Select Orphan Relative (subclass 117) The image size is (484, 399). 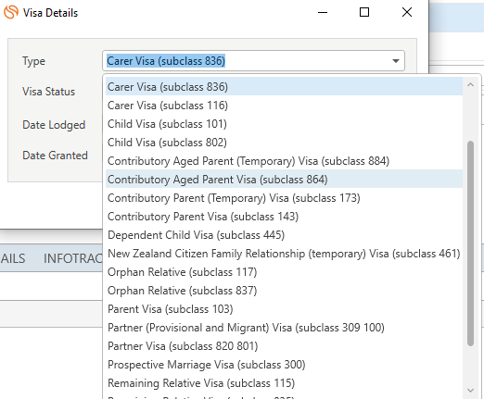[x=284, y=272]
